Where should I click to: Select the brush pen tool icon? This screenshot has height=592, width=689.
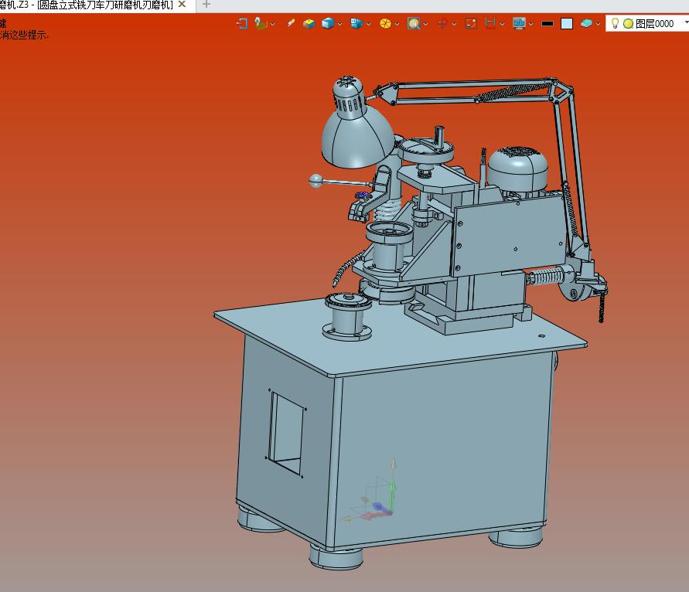tap(291, 23)
